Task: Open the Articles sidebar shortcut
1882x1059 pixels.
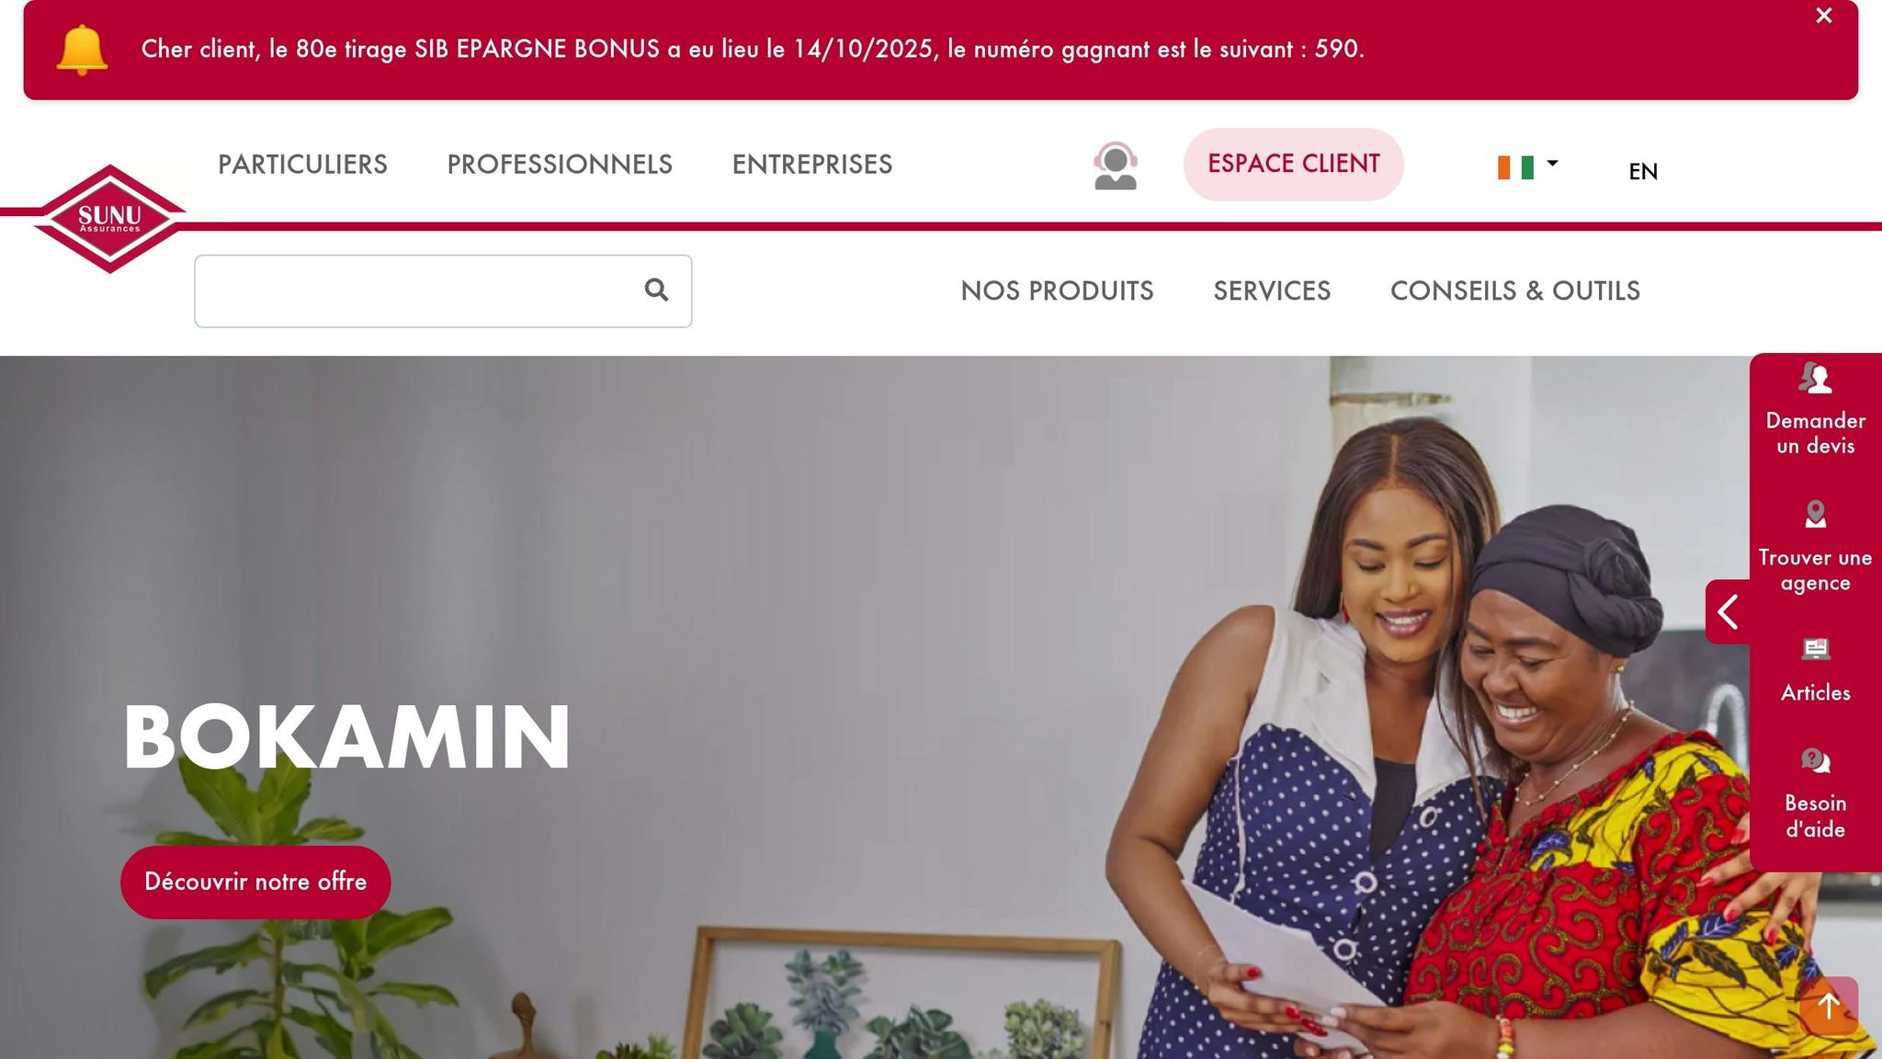Action: [x=1815, y=671]
